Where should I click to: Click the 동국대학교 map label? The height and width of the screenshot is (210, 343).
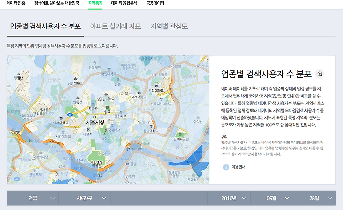click(112, 130)
